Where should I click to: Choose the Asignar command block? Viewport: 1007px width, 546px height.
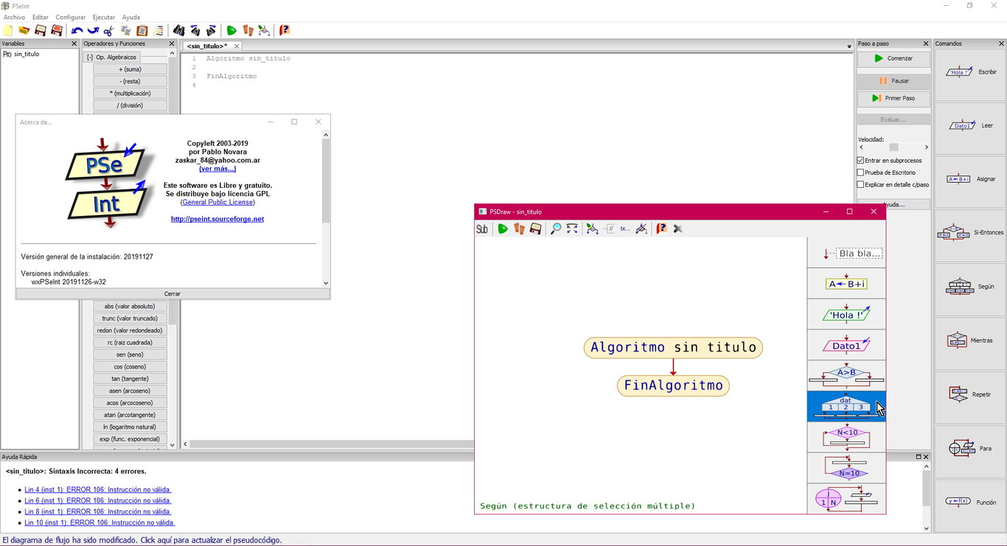(969, 178)
